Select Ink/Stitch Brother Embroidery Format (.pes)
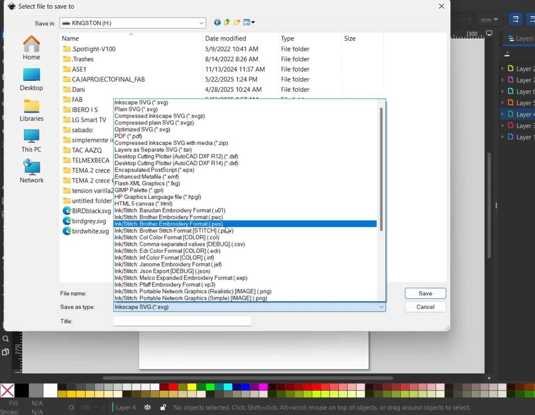This screenshot has height=415, width=535. coord(245,224)
